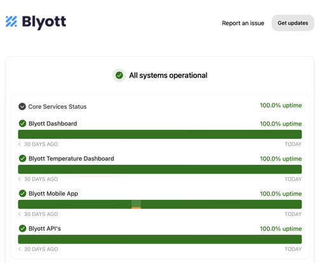Click Mobile App 100.0% uptime value
Viewport: 318px width, 263px height.
280,194
